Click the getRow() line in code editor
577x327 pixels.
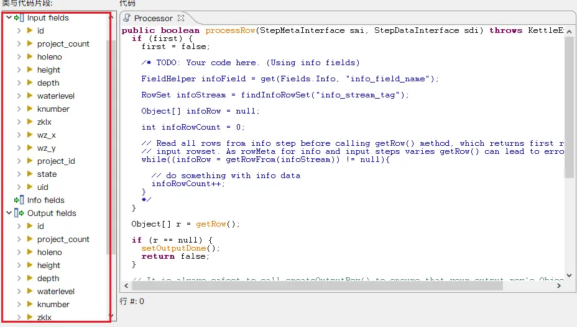[x=185, y=224]
